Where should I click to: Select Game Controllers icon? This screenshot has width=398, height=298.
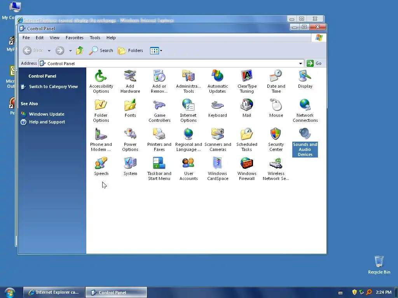click(x=159, y=111)
